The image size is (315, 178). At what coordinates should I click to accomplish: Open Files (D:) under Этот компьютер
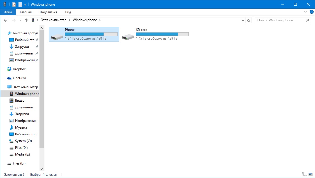(21, 148)
